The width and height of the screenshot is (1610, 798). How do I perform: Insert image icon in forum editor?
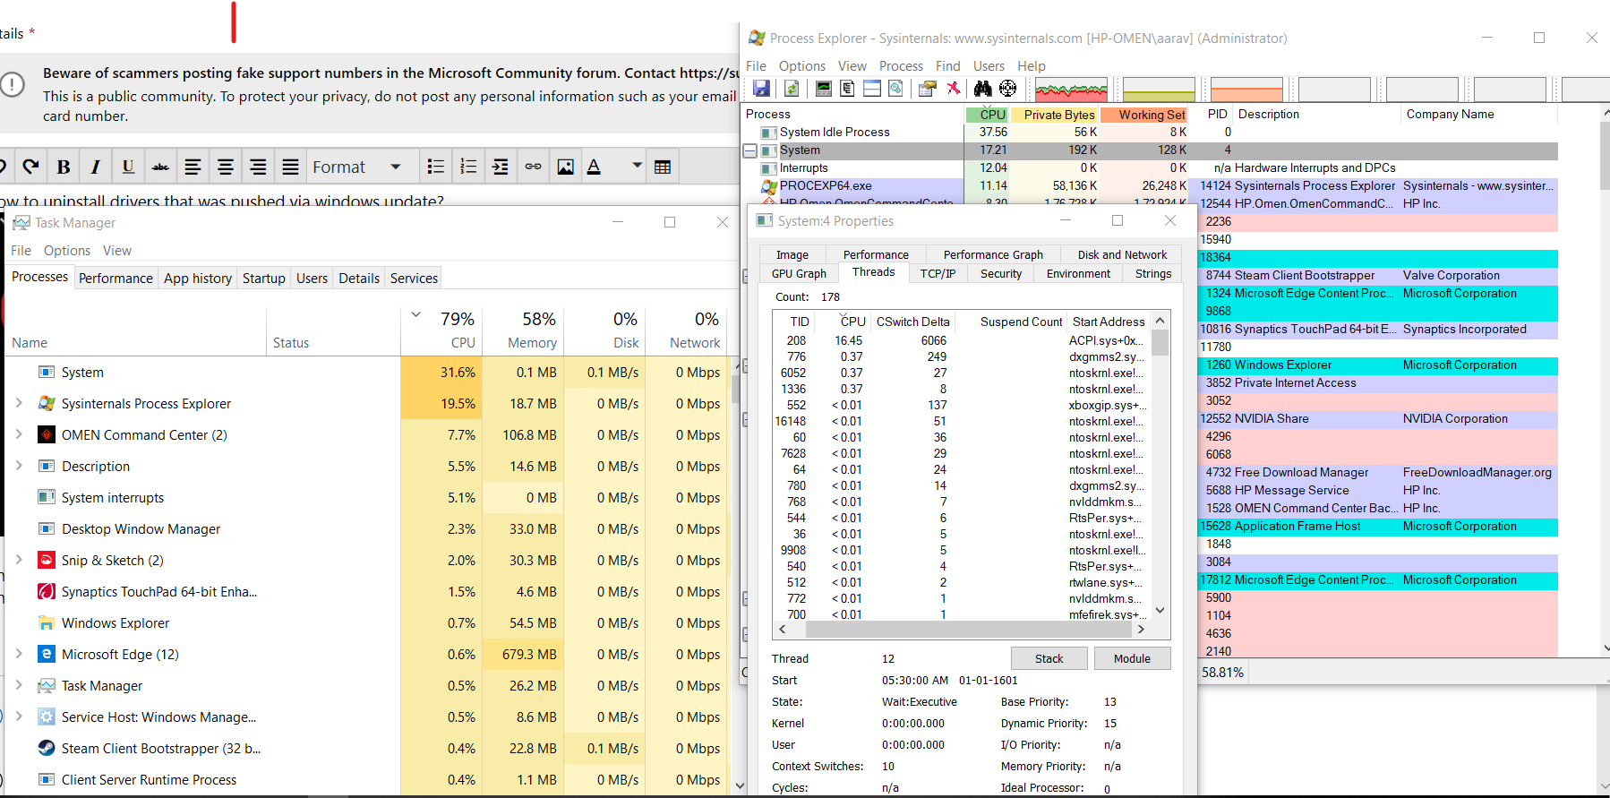(x=565, y=167)
